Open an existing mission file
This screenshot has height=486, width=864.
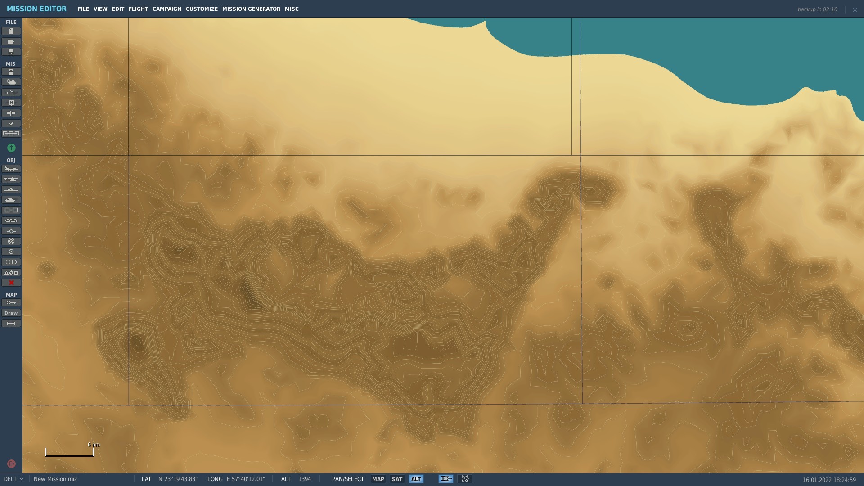[11, 41]
